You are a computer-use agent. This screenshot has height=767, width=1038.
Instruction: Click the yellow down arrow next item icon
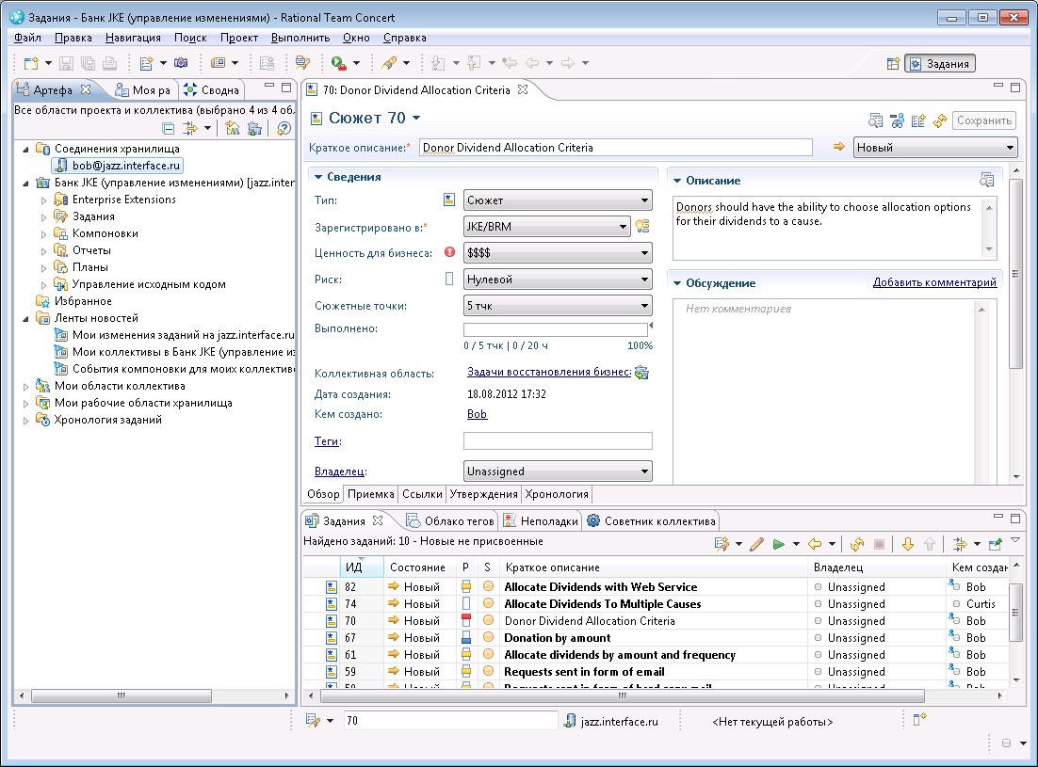click(x=908, y=544)
